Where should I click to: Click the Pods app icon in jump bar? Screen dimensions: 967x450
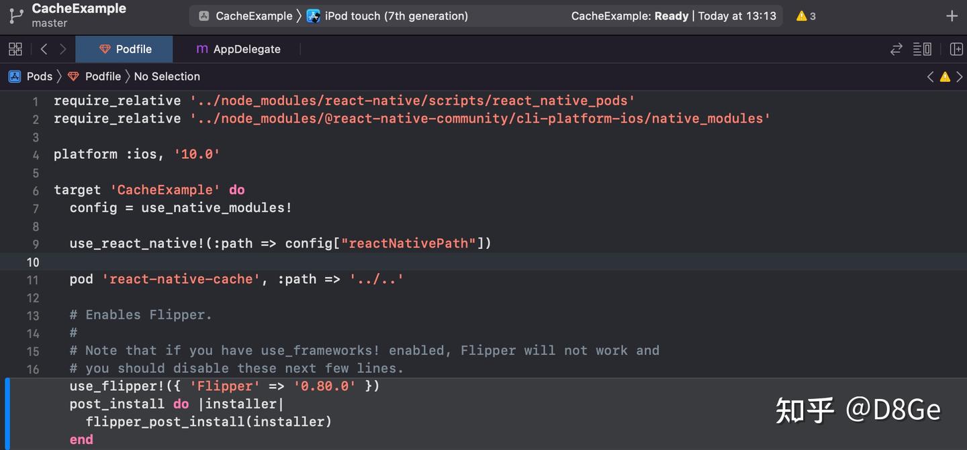[14, 76]
